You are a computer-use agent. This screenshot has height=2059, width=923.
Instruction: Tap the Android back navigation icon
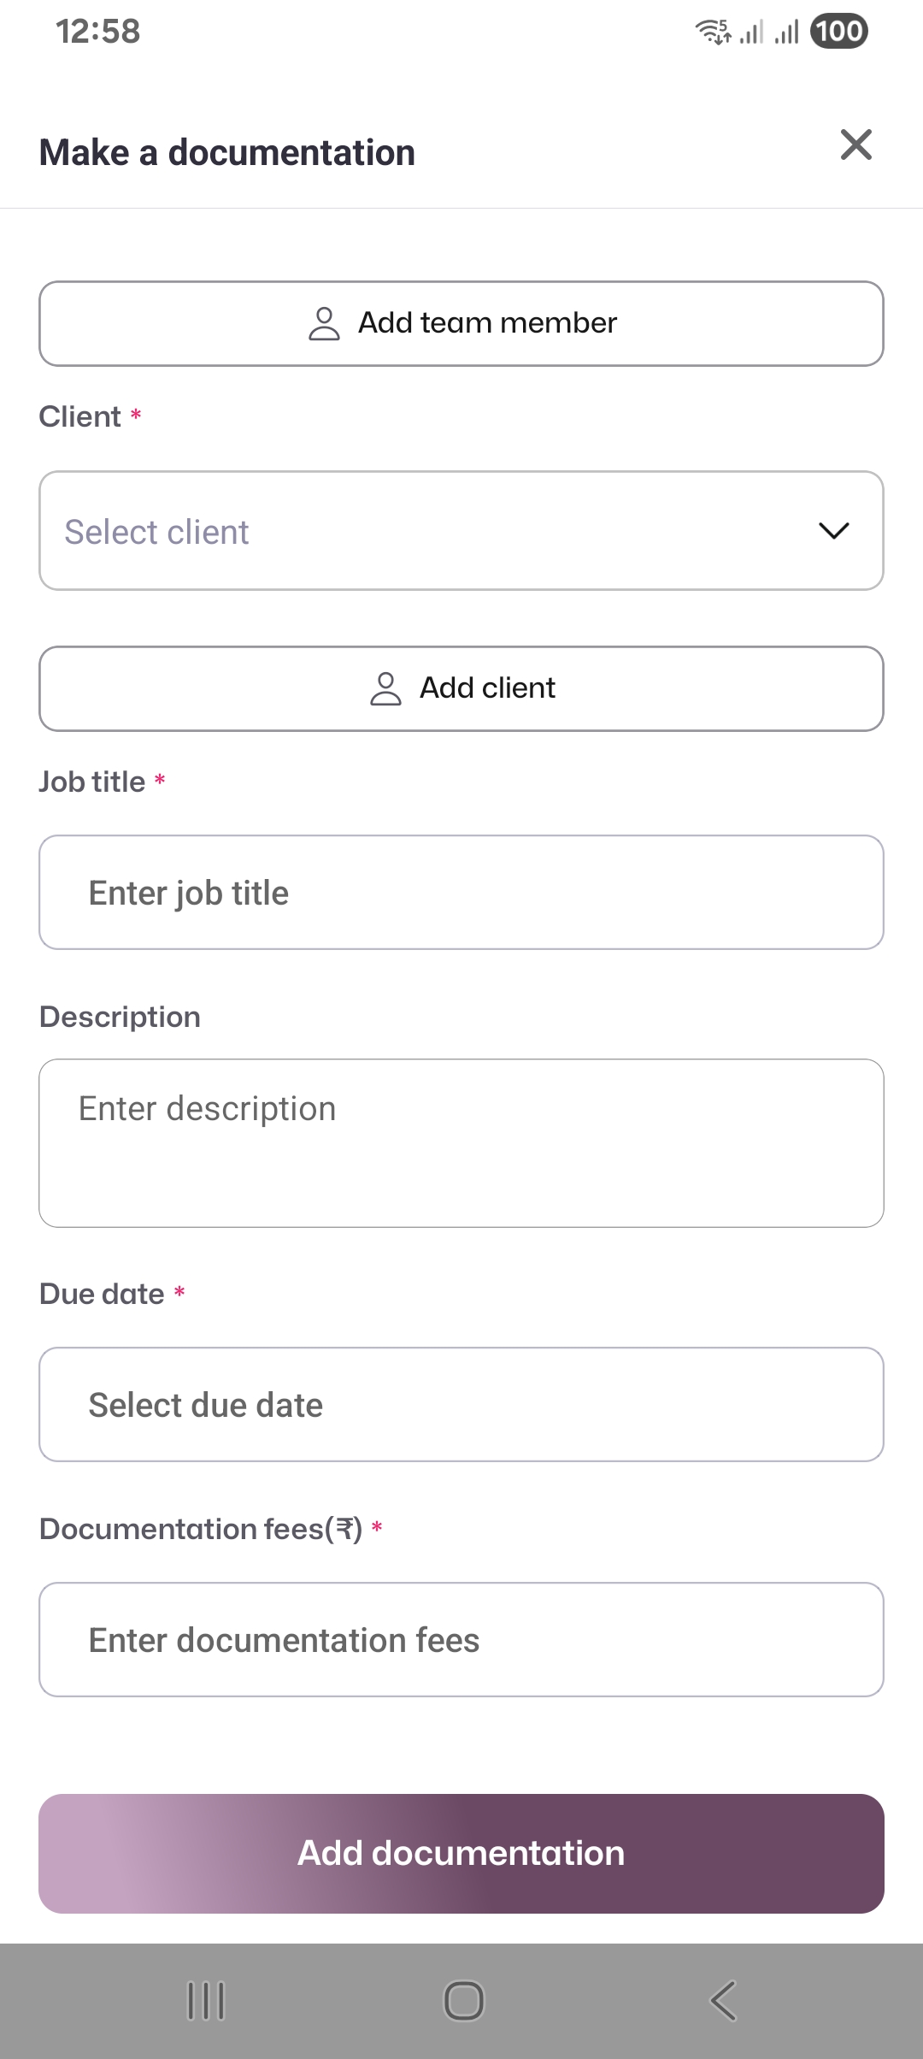click(x=723, y=2001)
